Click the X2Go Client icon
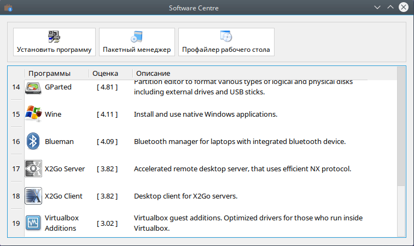This screenshot has width=414, height=246. (x=33, y=196)
